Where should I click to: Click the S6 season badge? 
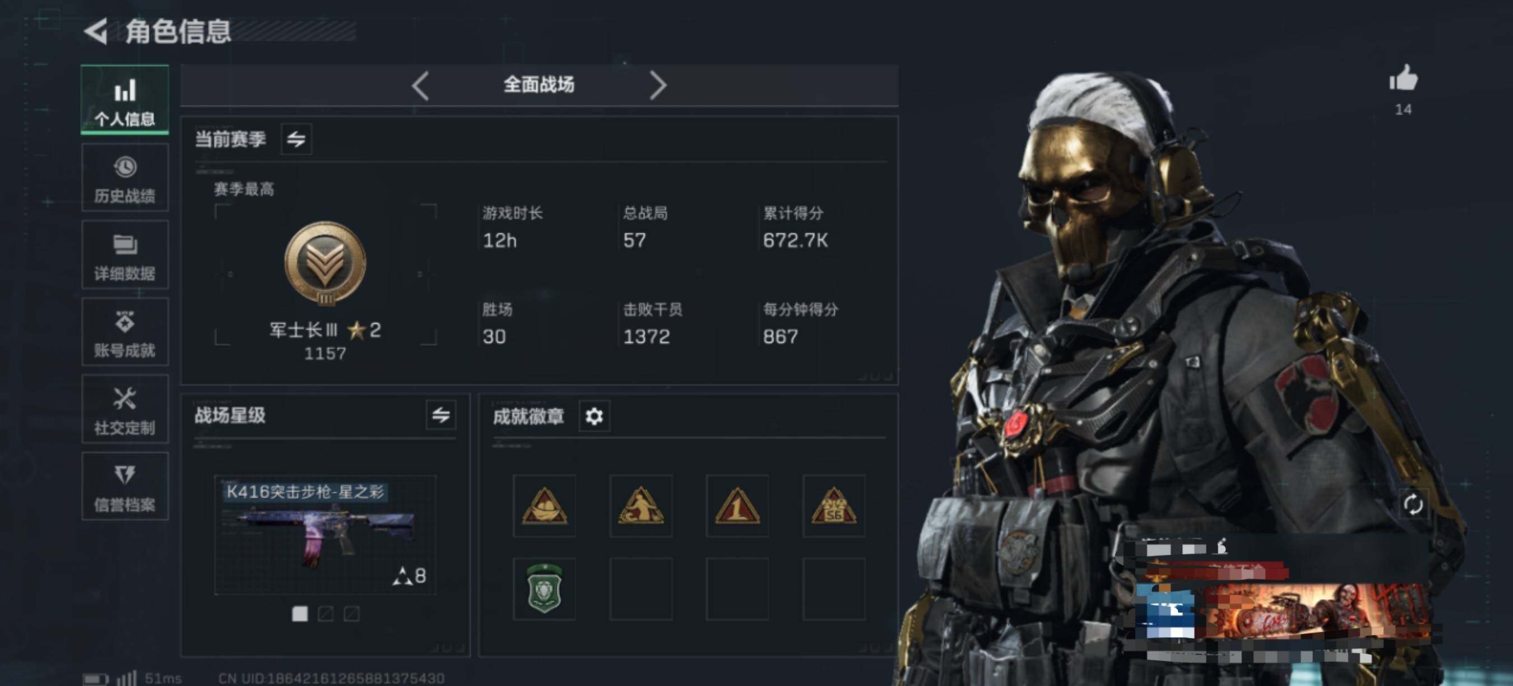point(834,506)
